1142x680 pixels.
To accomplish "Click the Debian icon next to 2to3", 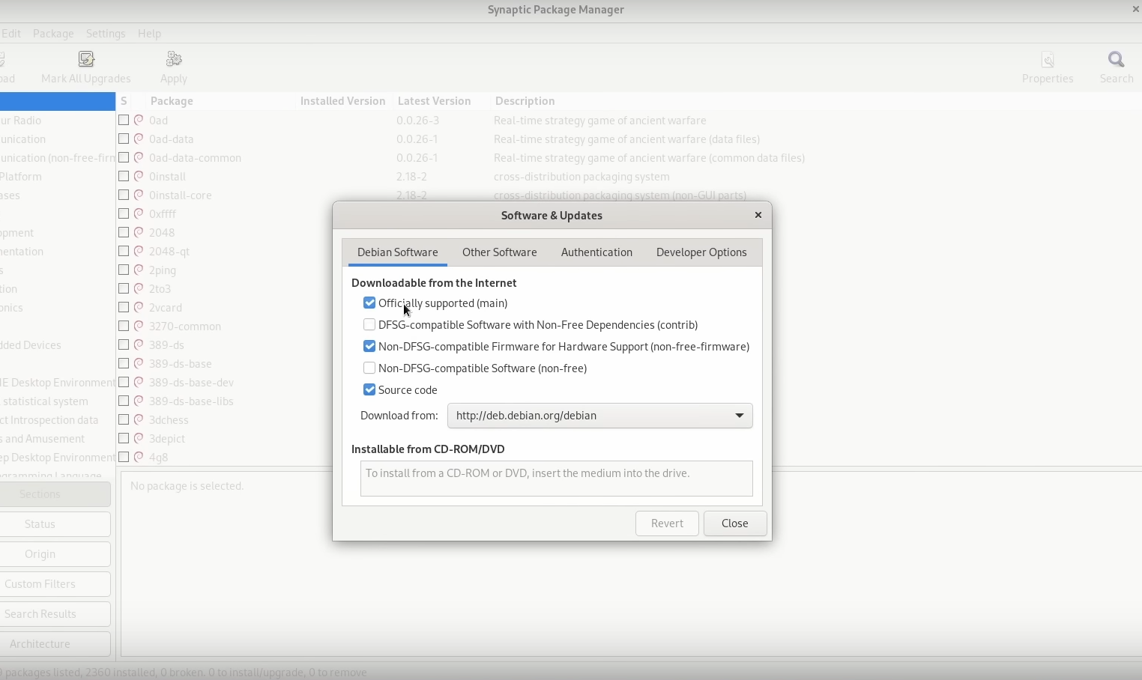I will (x=139, y=288).
